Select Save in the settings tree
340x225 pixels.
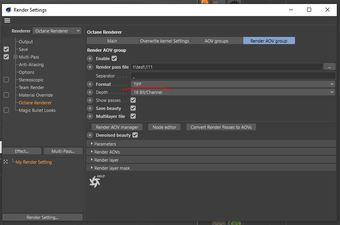tap(23, 49)
